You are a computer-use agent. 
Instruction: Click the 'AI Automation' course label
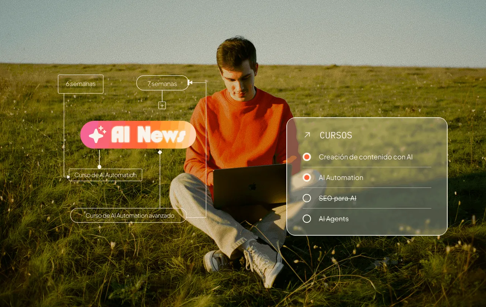(x=341, y=177)
